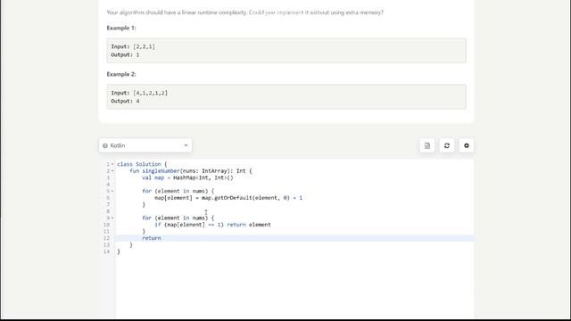This screenshot has width=571, height=321.
Task: Click the second 'for (element in nums)' line
Action: [x=178, y=218]
